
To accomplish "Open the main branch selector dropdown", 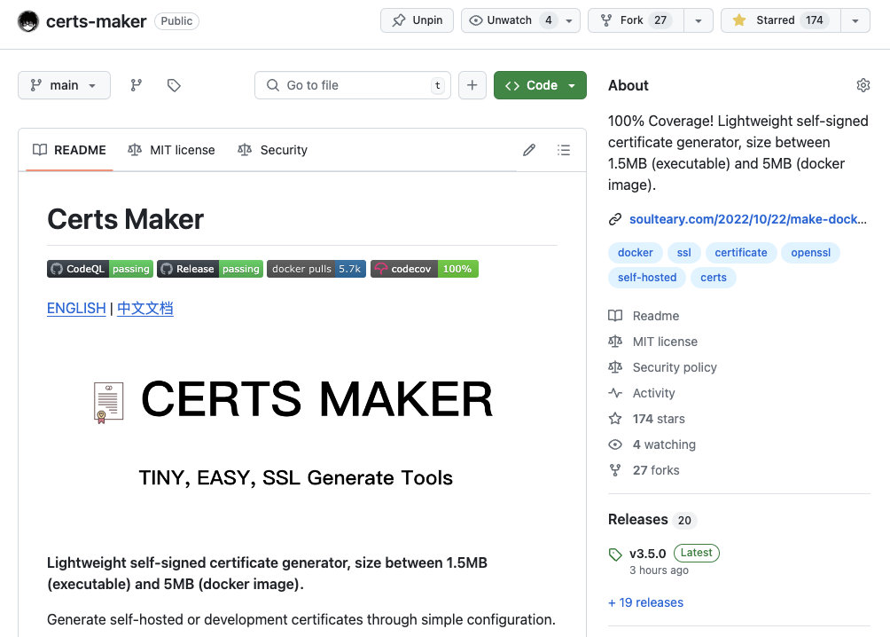I will point(64,85).
